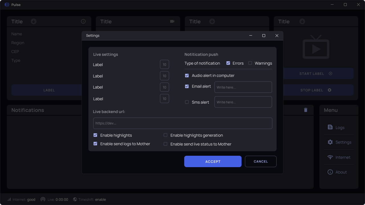
Task: Click the fourth Label number field
Action: pyautogui.click(x=165, y=99)
